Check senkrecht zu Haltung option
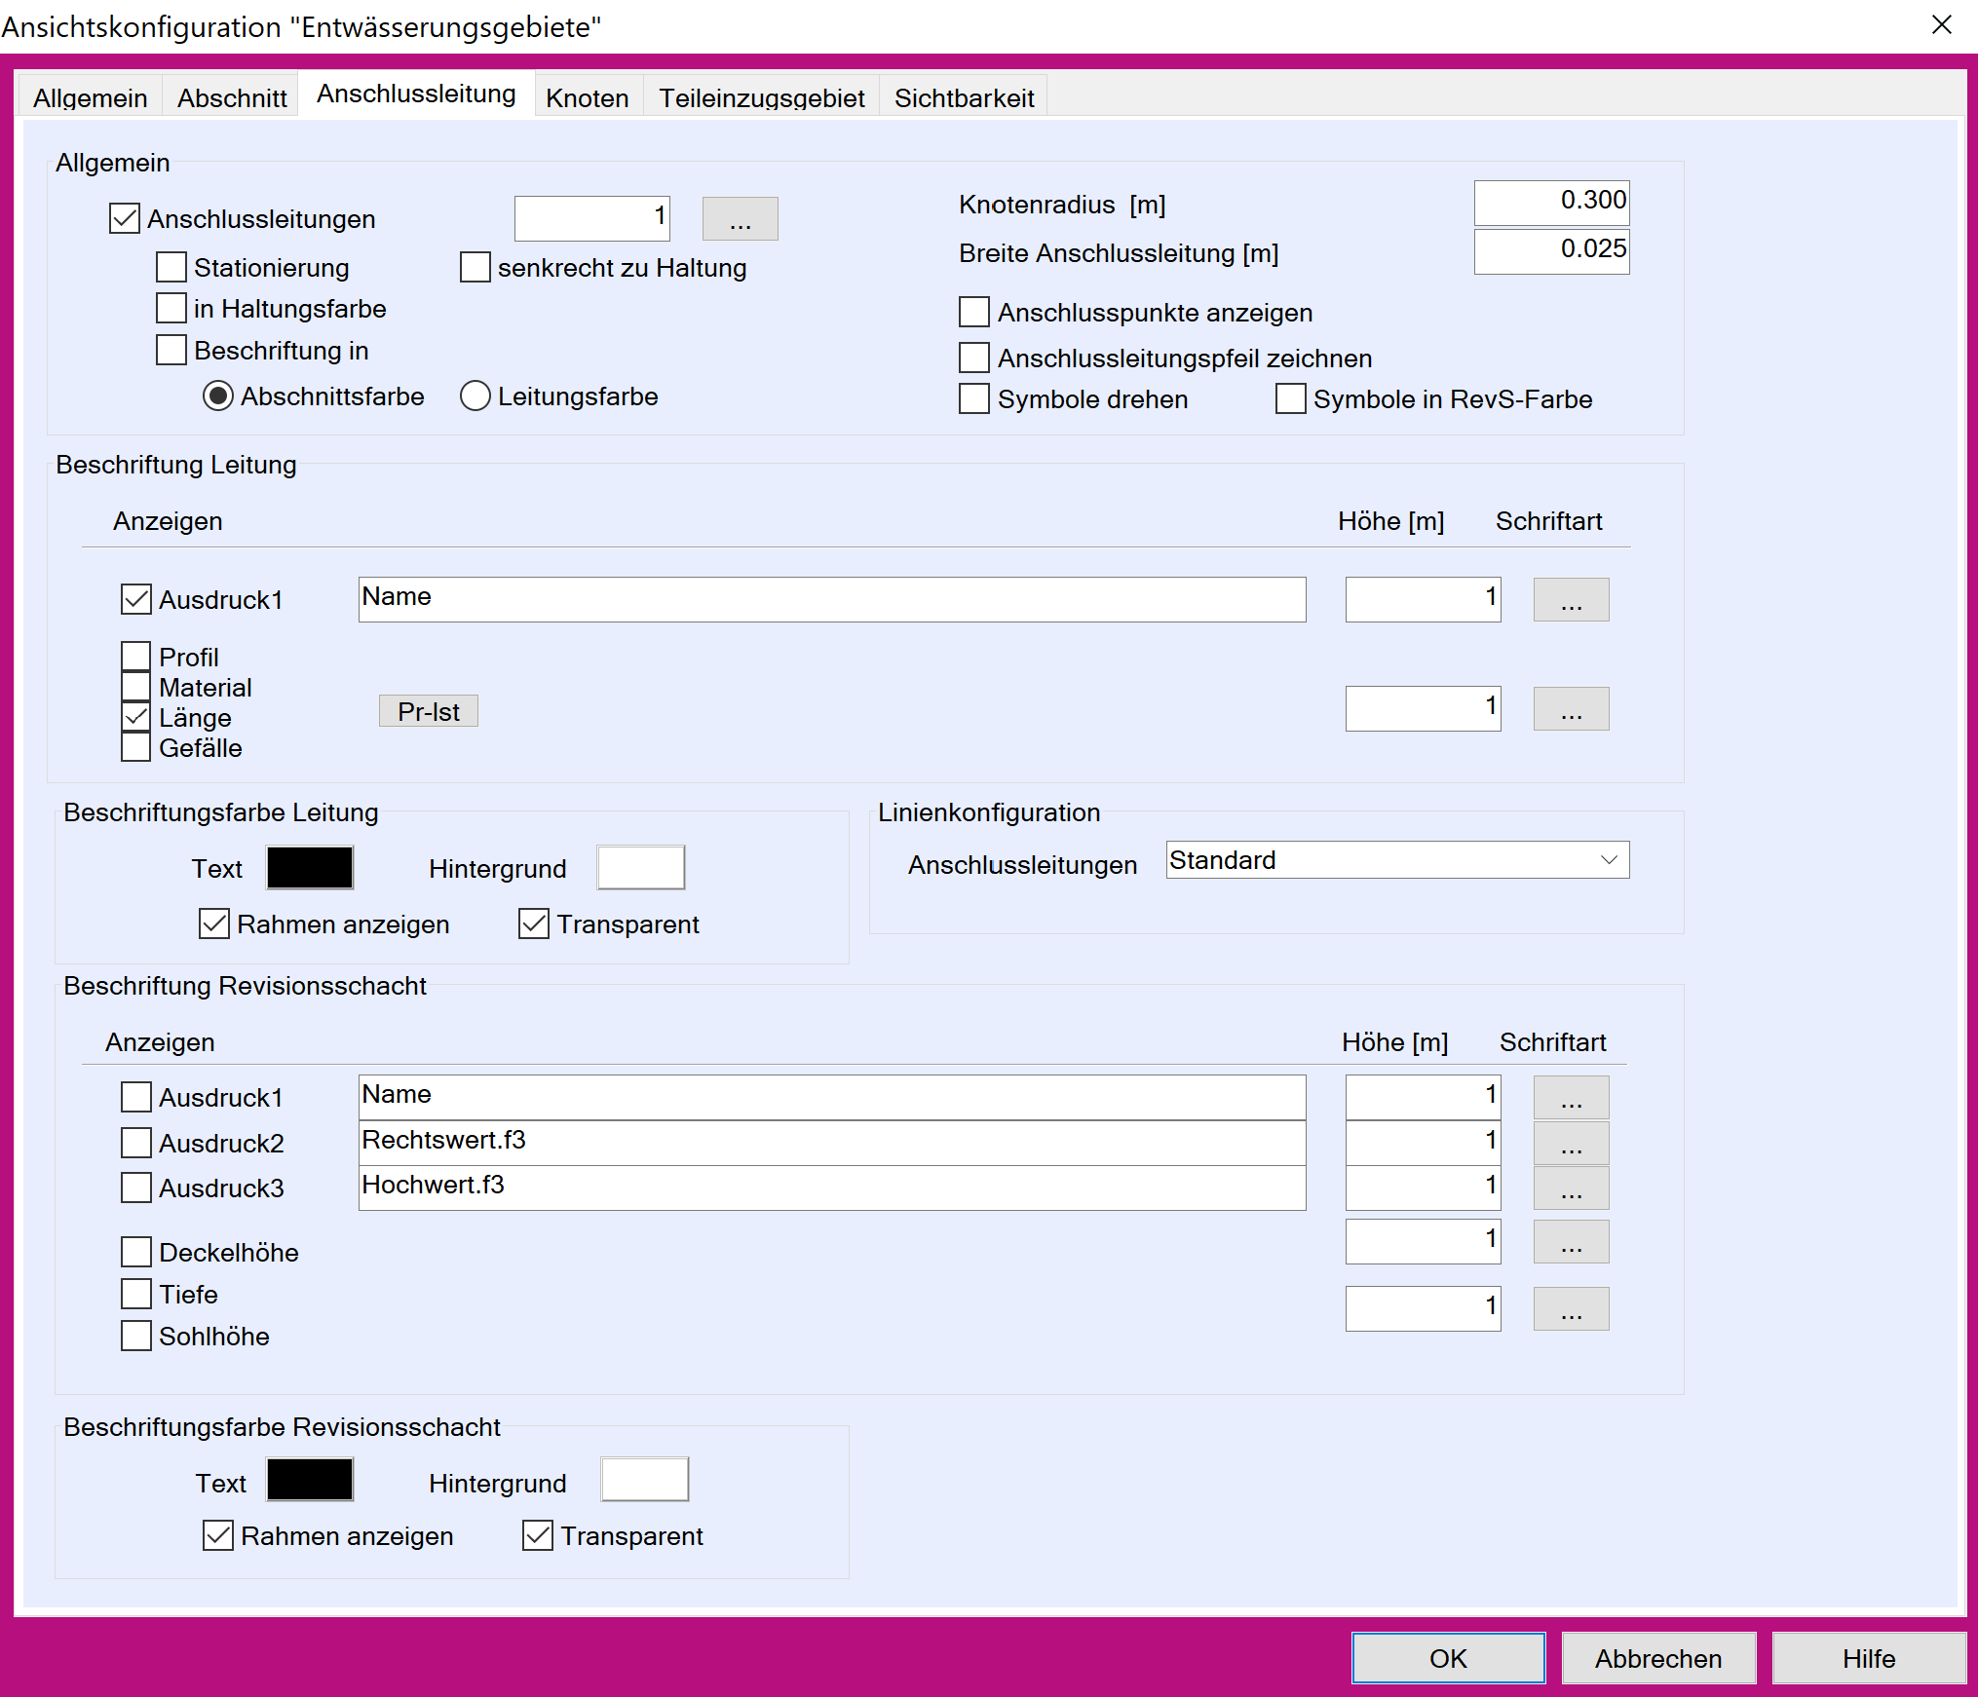Image resolution: width=1978 pixels, height=1697 pixels. click(475, 267)
